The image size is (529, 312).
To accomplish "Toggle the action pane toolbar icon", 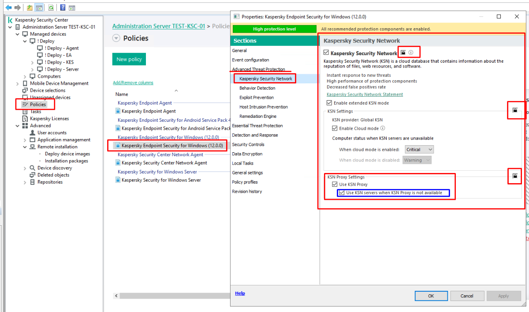I will click(x=72, y=8).
